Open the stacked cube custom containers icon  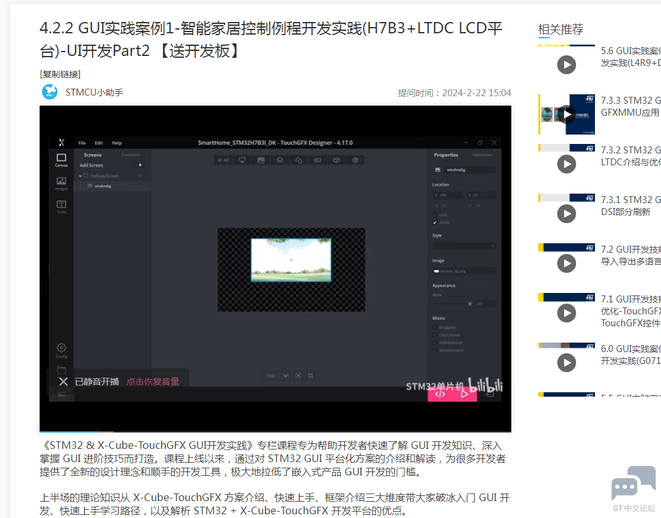355,160
